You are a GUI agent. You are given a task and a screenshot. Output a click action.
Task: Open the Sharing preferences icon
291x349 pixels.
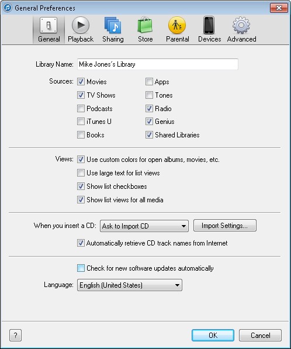tap(113, 25)
